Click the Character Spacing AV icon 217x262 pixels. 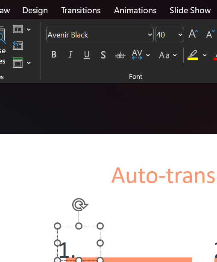(137, 55)
